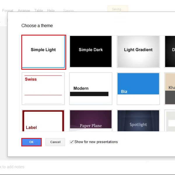Open the Format menu

pyautogui.click(x=8, y=10)
